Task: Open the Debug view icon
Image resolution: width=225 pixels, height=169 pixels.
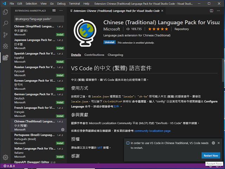Action: (6, 46)
